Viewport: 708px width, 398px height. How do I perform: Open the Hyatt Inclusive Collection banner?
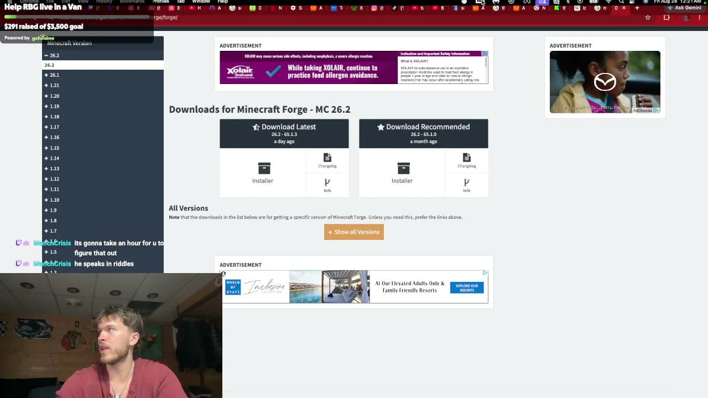coord(355,287)
